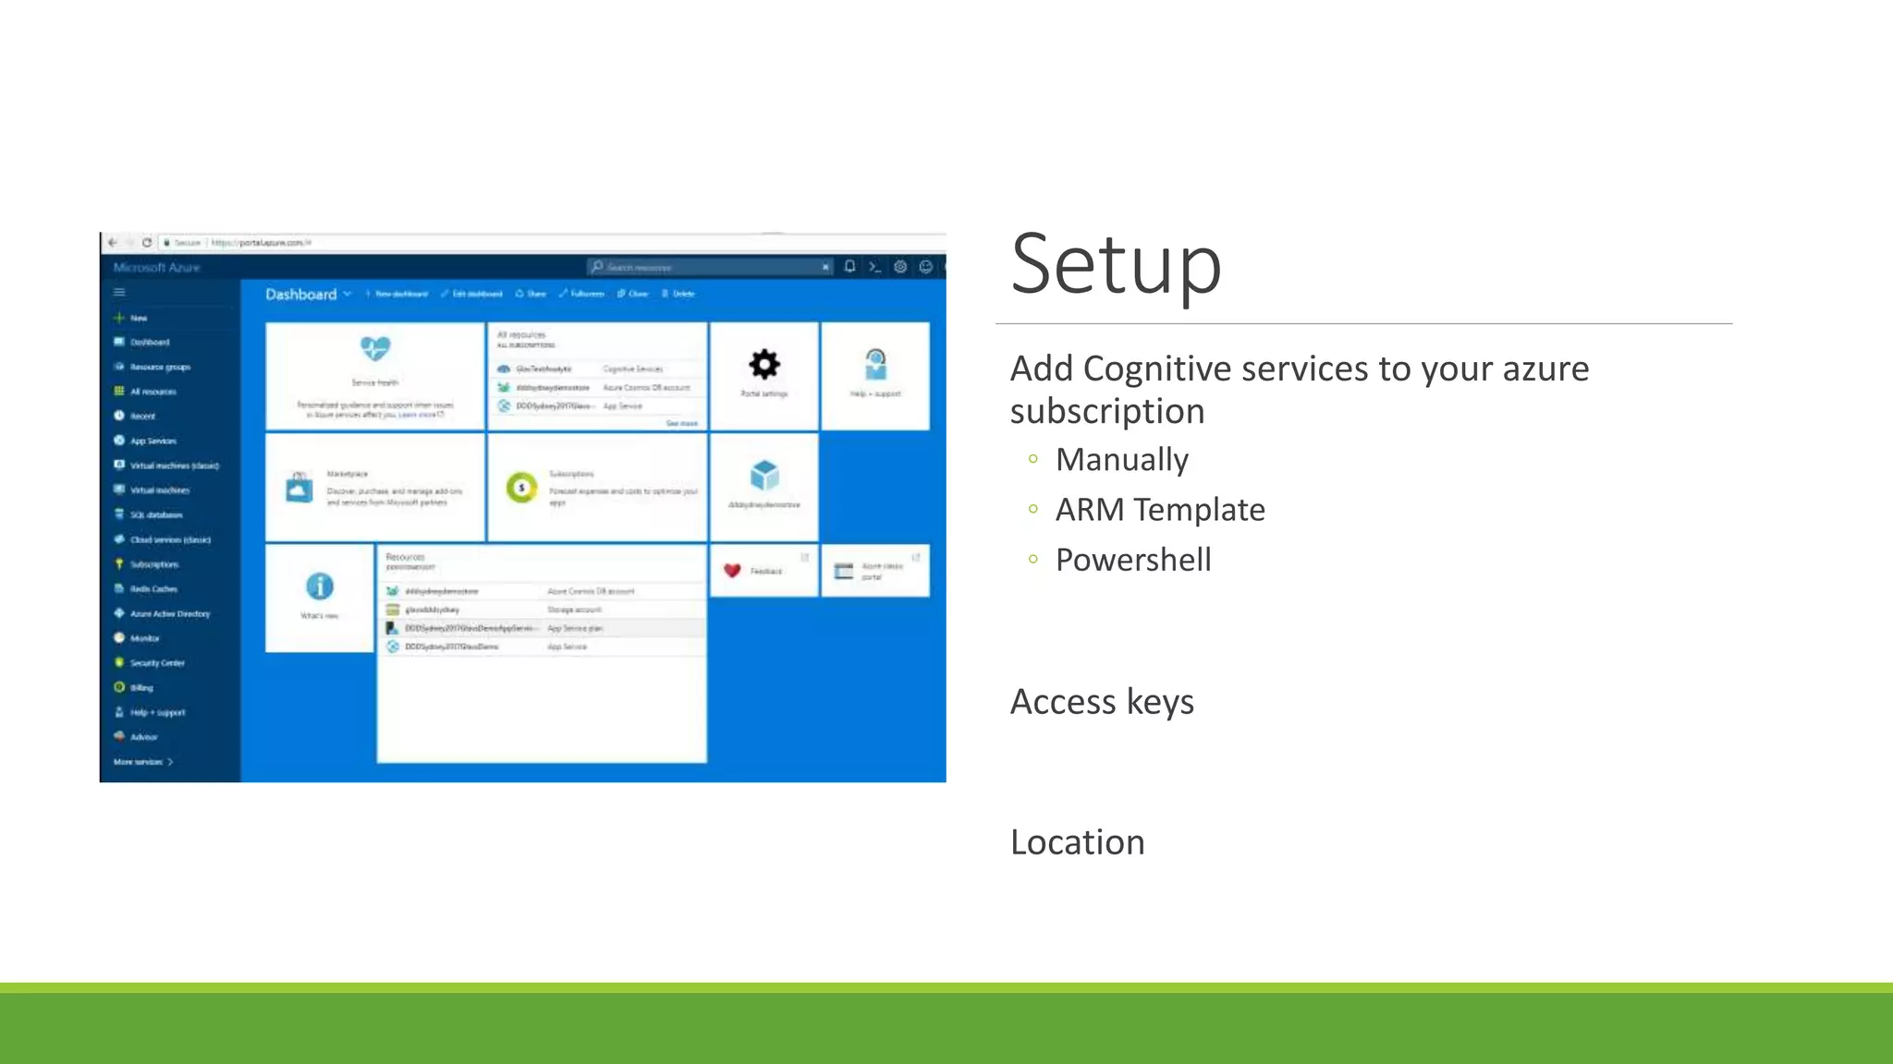Open the Portal settings tile
Viewport: 1893px width, 1064px height.
764,376
